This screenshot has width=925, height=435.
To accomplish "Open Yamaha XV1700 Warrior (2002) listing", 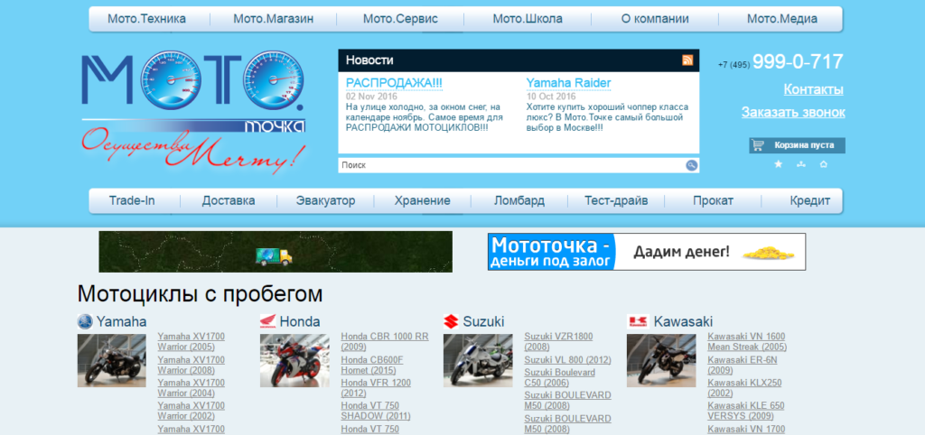I will (x=192, y=411).
